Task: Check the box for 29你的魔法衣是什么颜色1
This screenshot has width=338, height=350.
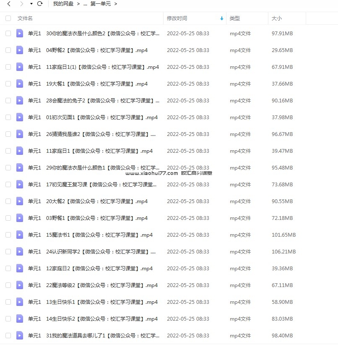Action: tap(8, 167)
